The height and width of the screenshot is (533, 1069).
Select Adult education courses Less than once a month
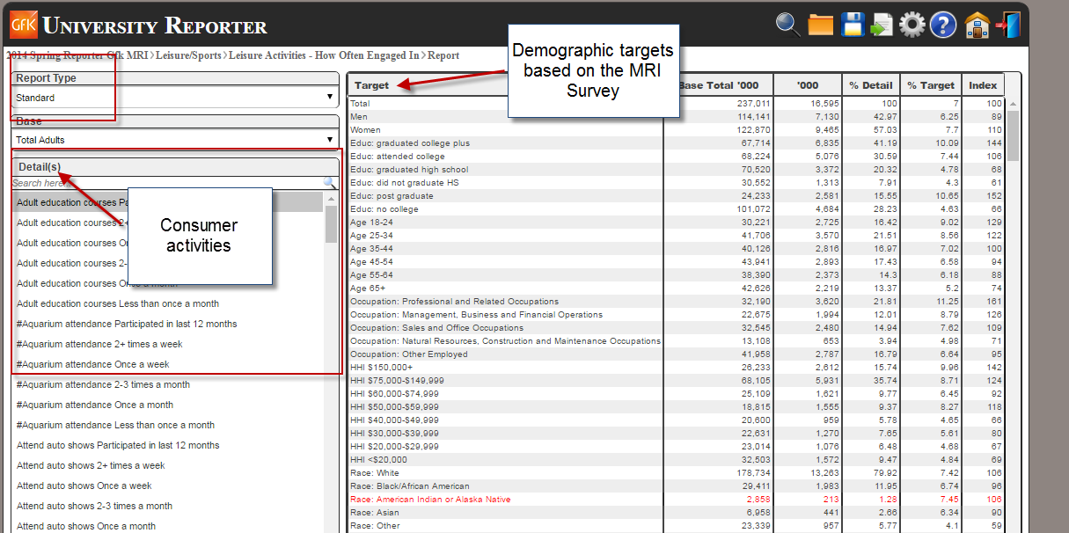(x=167, y=303)
